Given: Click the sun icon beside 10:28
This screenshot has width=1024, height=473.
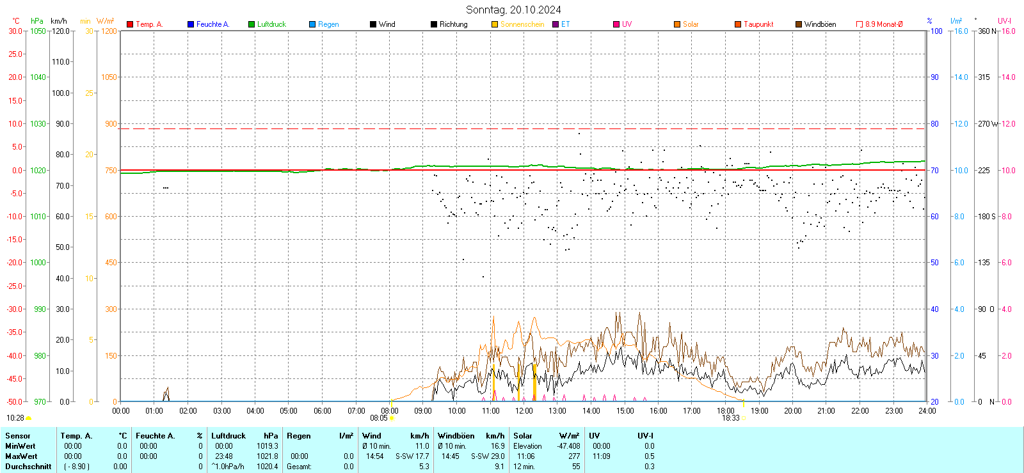Looking at the screenshot, I should 28,418.
